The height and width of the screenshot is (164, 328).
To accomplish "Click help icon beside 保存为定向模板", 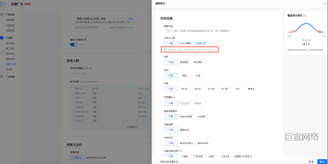I will (177, 162).
